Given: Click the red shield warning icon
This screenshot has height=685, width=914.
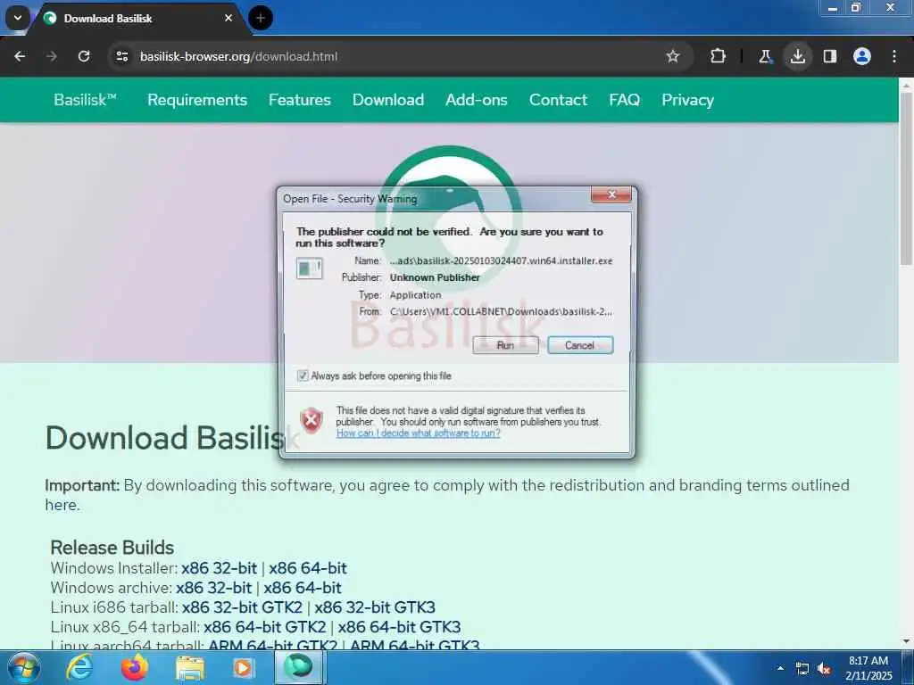Looking at the screenshot, I should click(x=312, y=420).
